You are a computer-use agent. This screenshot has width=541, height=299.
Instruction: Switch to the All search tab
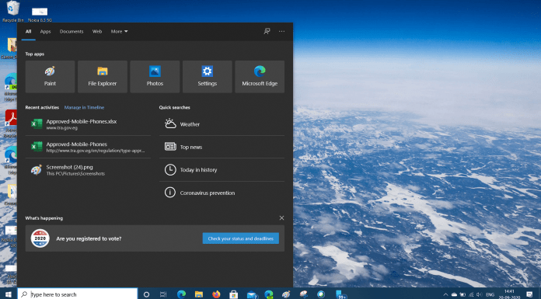point(28,31)
